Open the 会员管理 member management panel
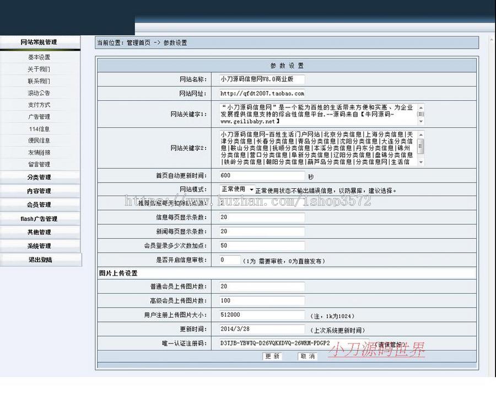This screenshot has width=496, height=399. tap(39, 204)
